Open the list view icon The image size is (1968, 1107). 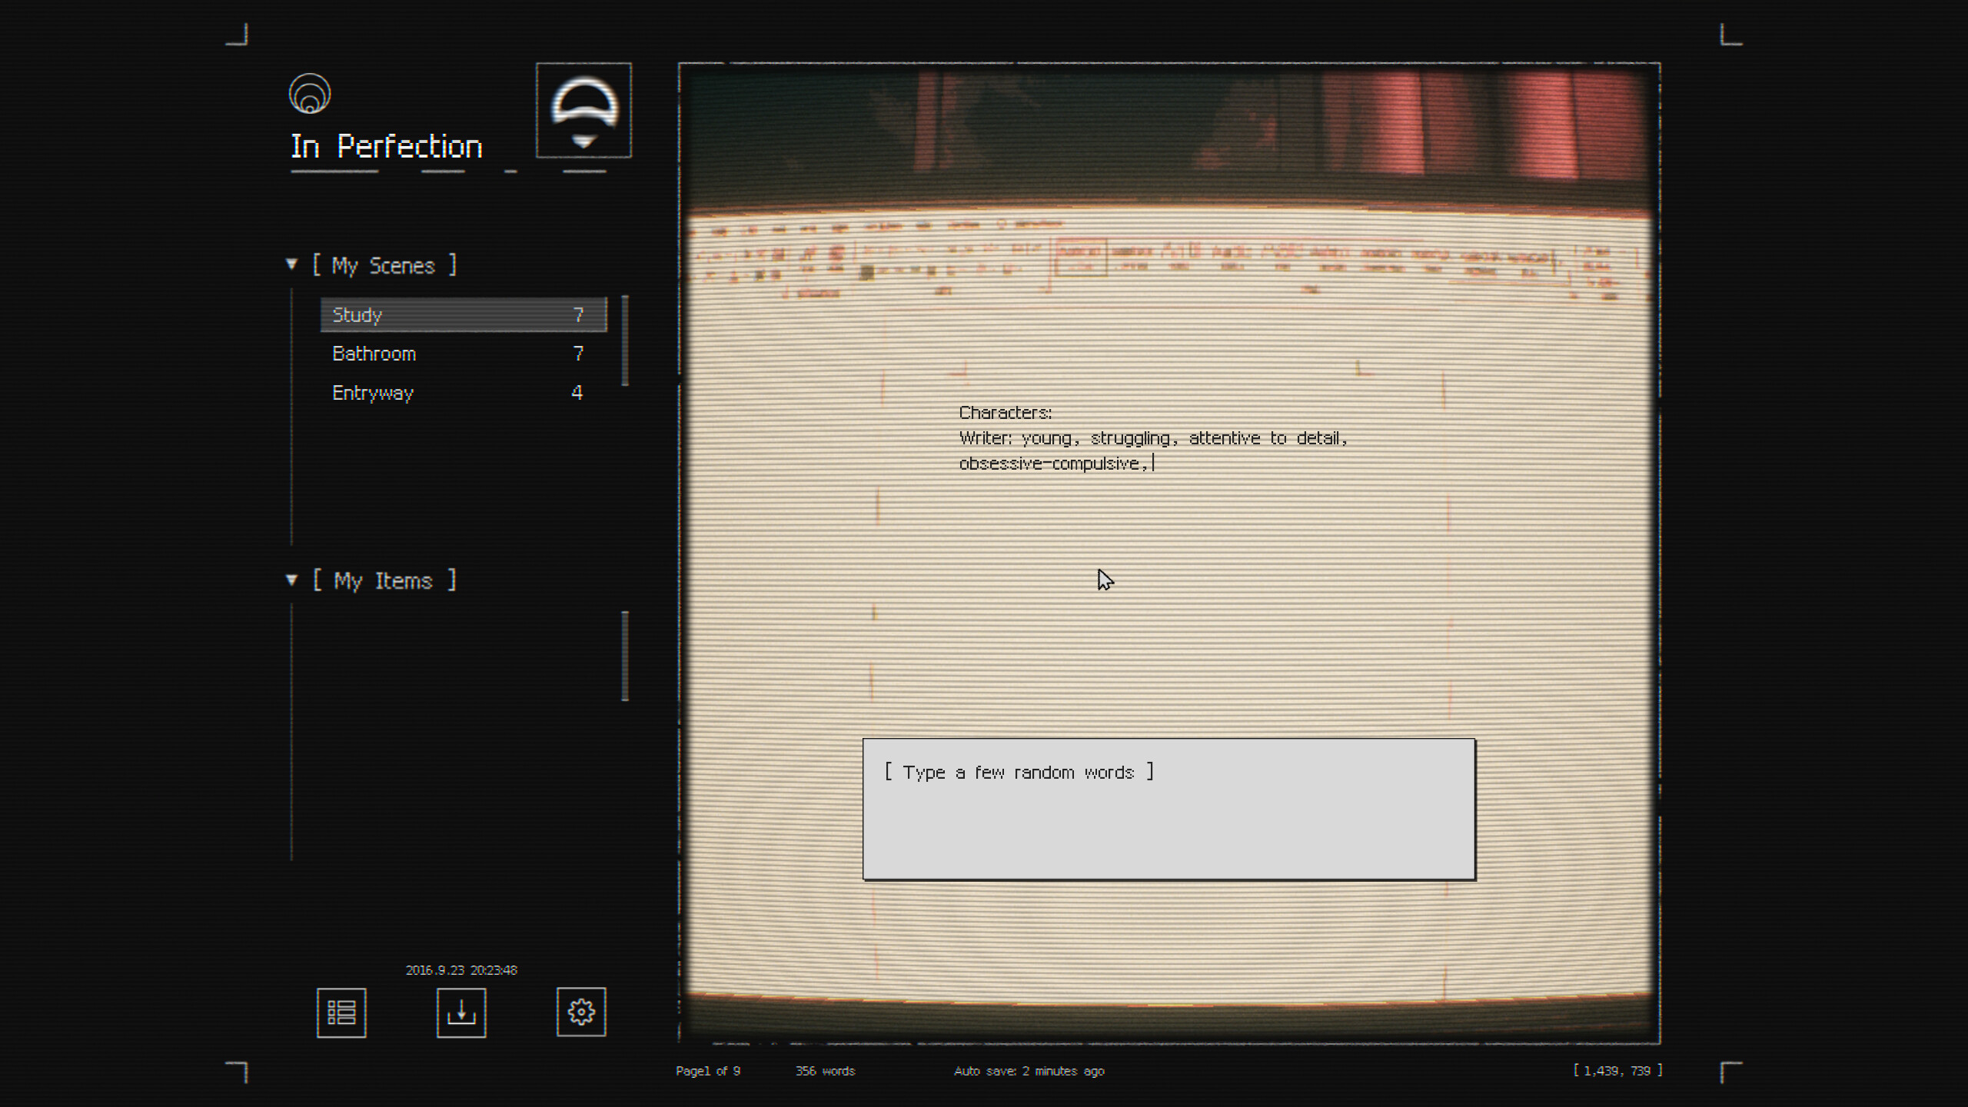341,1012
